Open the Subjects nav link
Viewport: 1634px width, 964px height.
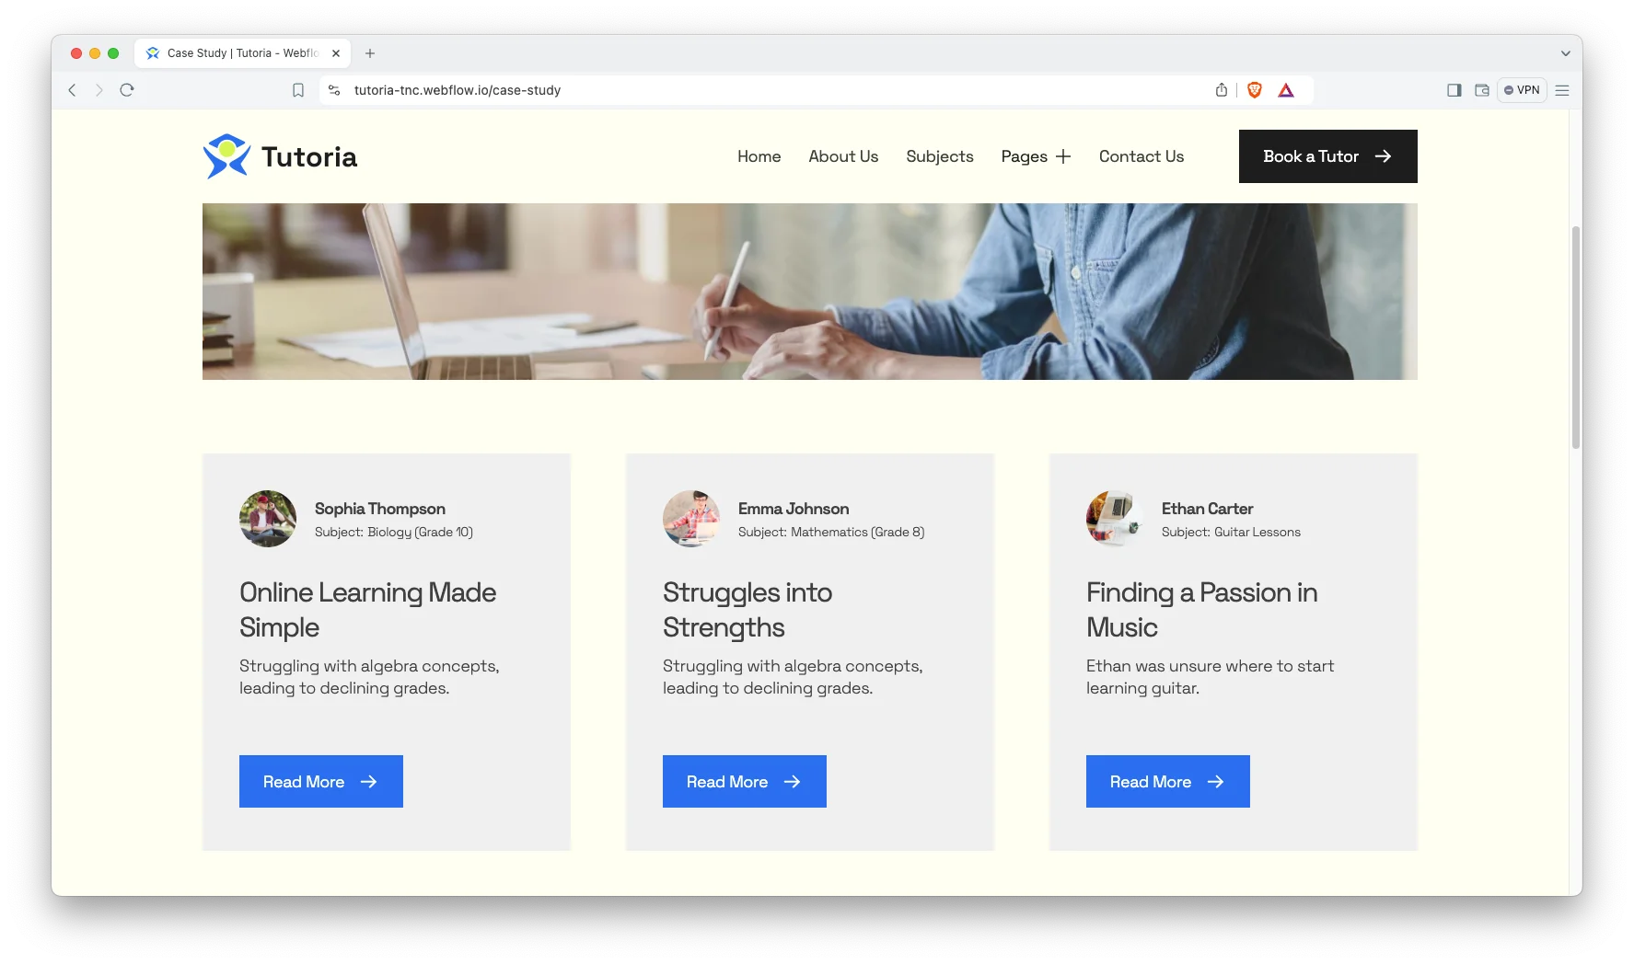(940, 156)
